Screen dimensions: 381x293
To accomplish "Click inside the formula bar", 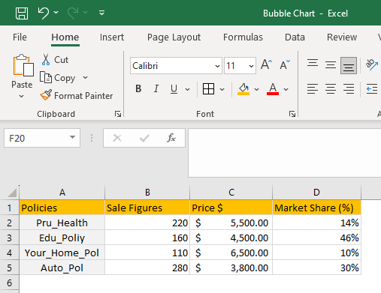I will 285,153.
